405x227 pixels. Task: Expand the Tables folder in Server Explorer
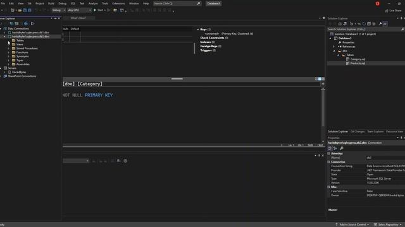coord(8,40)
